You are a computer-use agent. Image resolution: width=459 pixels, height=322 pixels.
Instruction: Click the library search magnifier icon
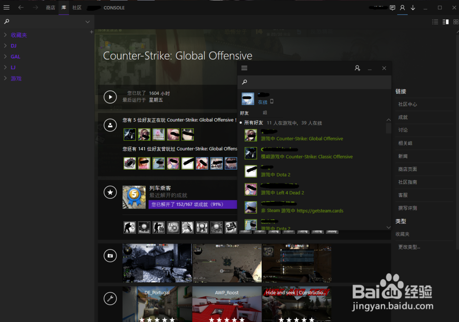(7, 22)
